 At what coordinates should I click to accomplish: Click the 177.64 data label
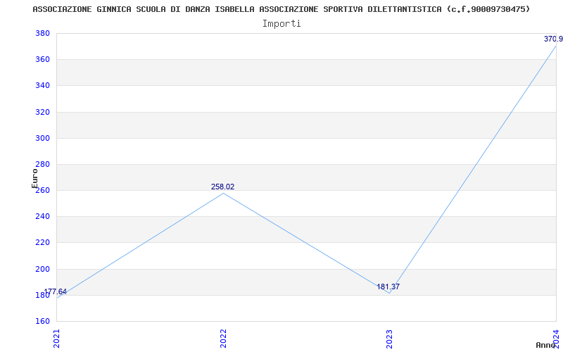56,291
